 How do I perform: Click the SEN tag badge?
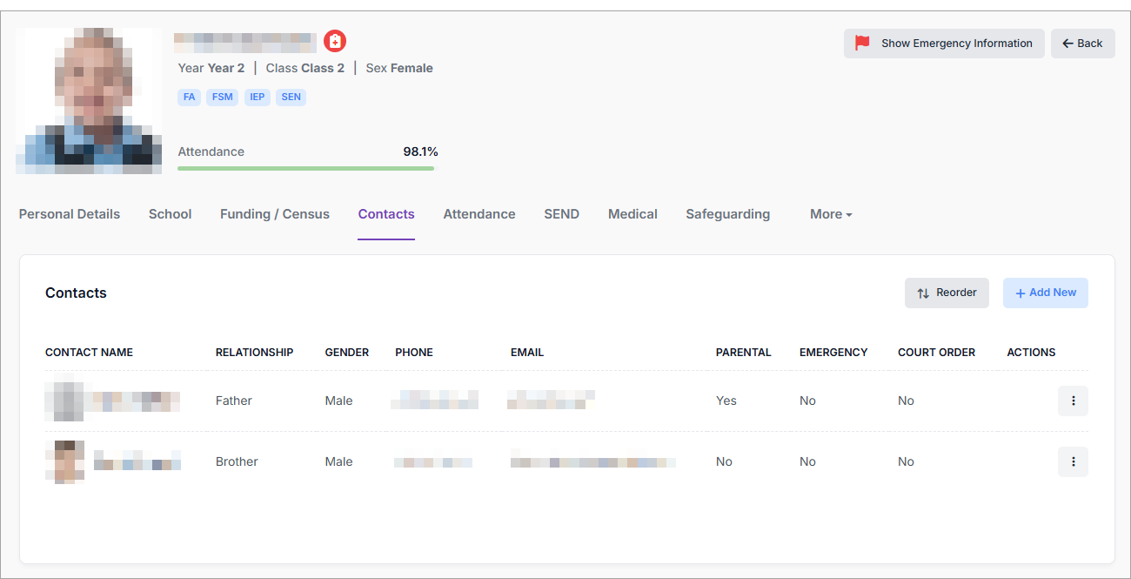291,97
